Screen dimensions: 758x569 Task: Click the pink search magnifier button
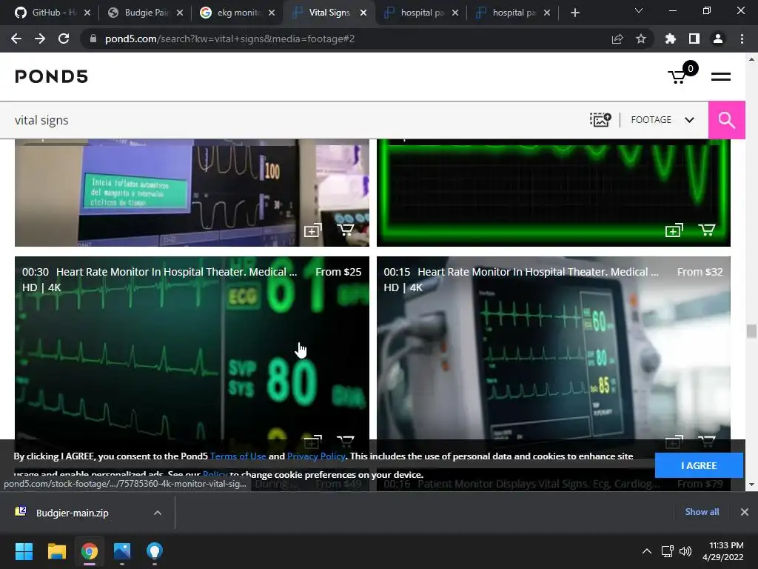pyautogui.click(x=726, y=120)
